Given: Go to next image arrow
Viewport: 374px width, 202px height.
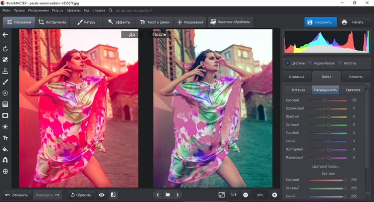Looking at the screenshot, I should coord(178,195).
